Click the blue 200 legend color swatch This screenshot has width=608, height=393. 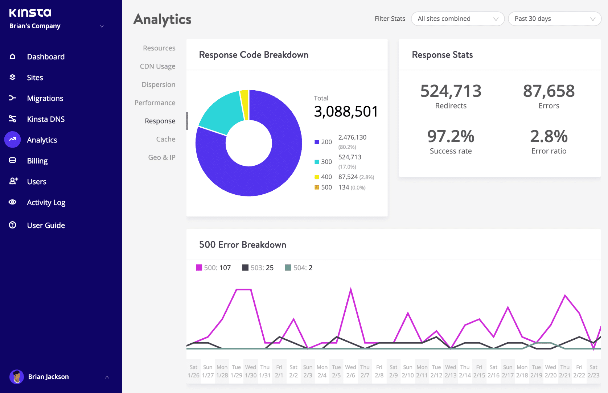(316, 142)
